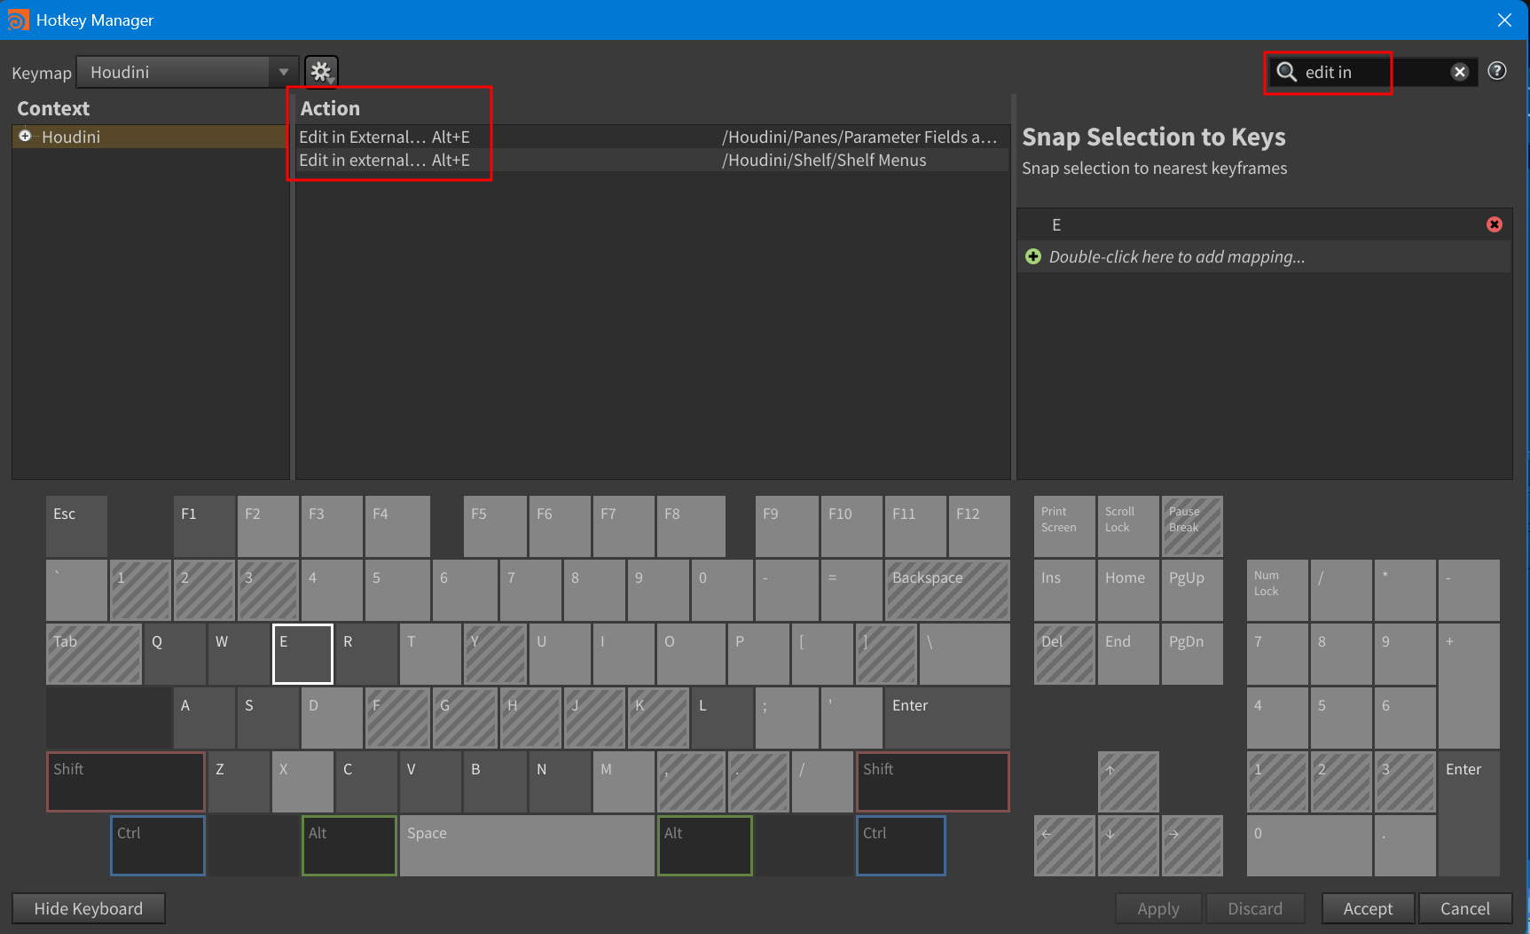The height and width of the screenshot is (934, 1530).
Task: Click the R key on virtual keyboard
Action: pos(366,654)
